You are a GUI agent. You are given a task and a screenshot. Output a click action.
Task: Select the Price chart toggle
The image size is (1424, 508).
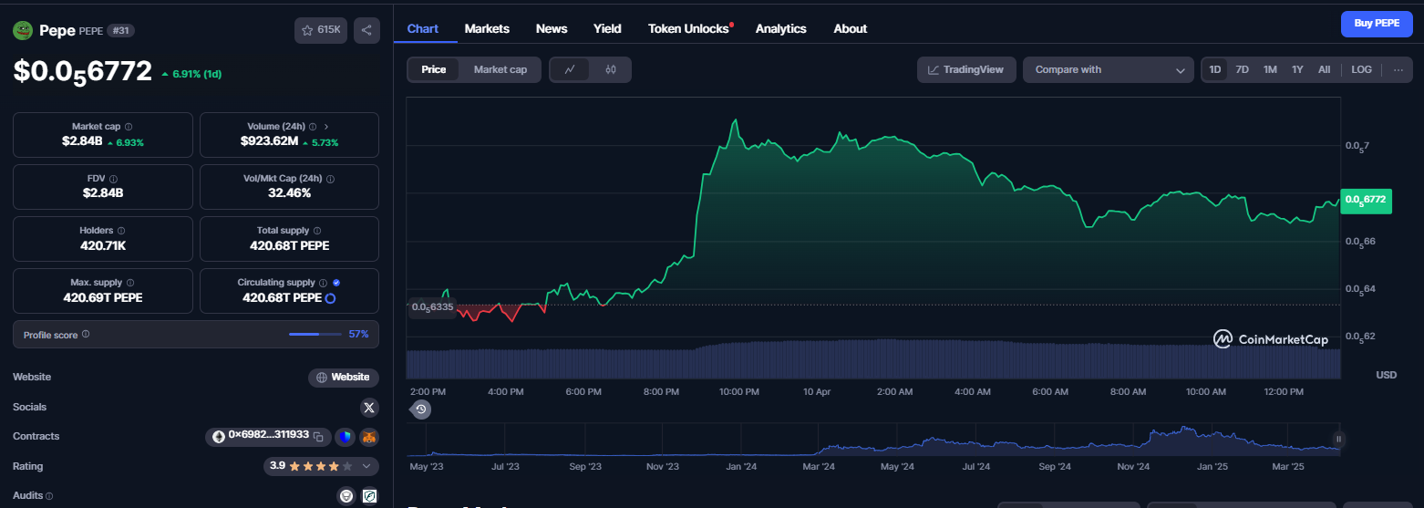point(434,69)
